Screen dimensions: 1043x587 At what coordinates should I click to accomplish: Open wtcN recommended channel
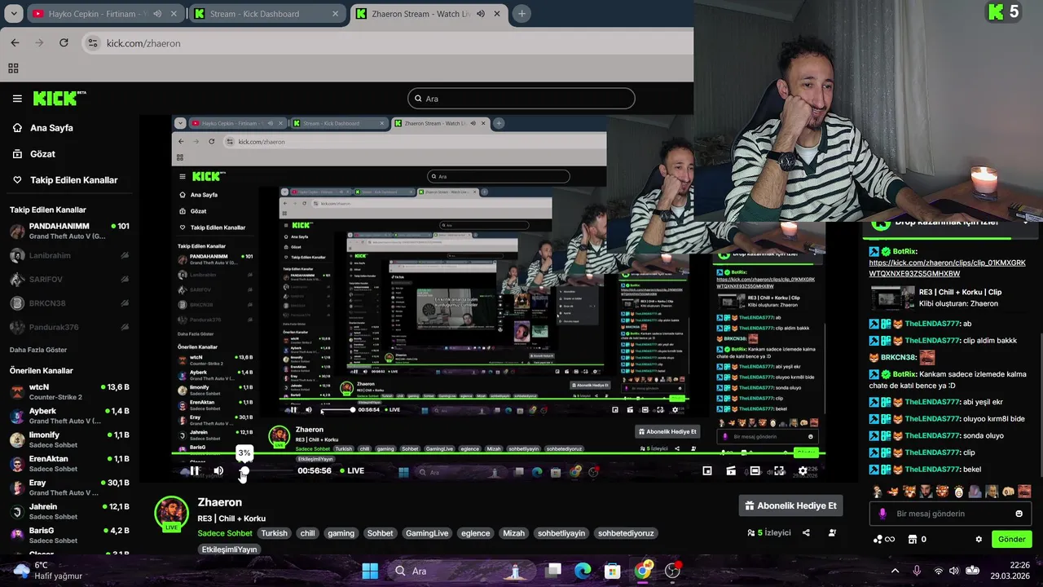click(x=69, y=391)
